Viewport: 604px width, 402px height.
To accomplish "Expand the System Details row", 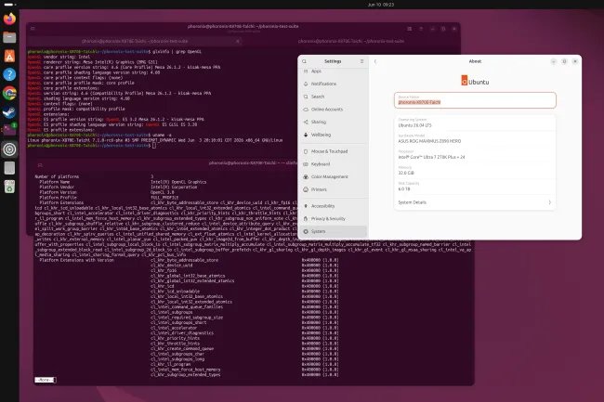I will click(x=475, y=202).
